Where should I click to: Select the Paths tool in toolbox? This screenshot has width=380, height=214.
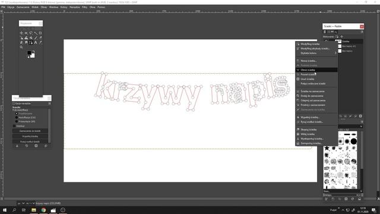point(31,42)
